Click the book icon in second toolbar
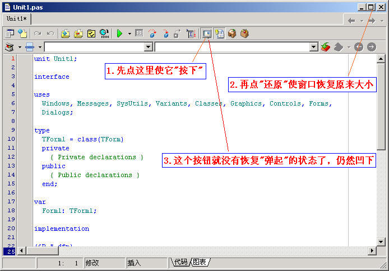 coord(9,47)
